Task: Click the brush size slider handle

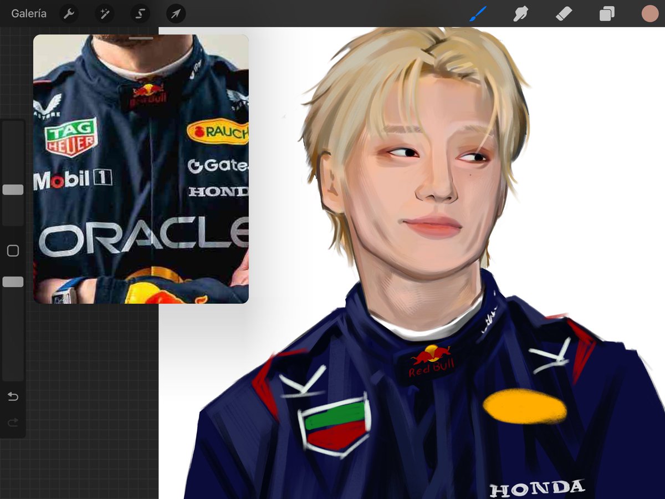Action: (13, 190)
